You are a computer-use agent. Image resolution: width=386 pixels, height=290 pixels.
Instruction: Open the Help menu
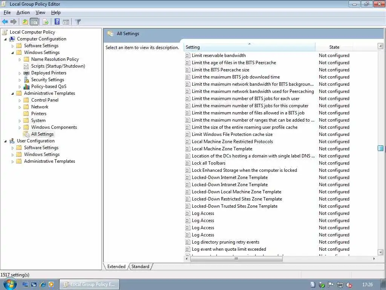[x=56, y=12]
